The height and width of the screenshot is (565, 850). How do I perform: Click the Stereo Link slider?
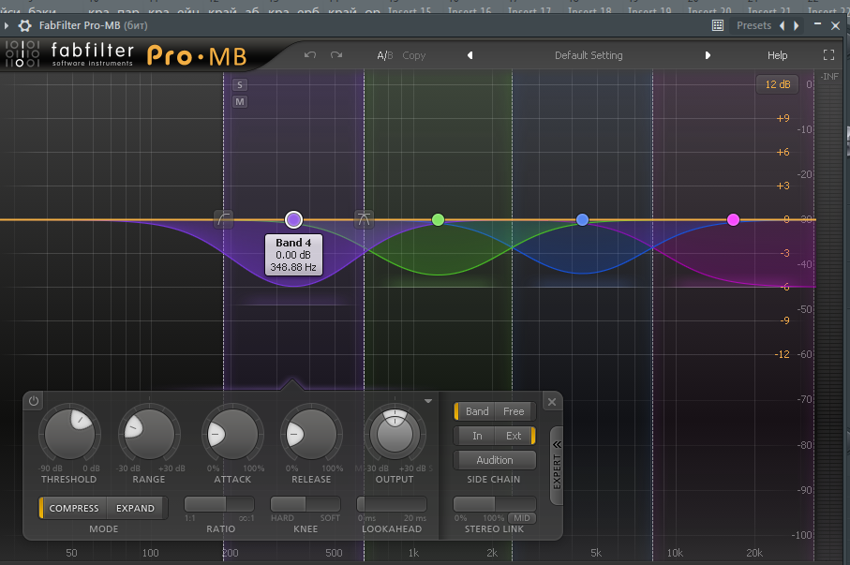pos(495,504)
